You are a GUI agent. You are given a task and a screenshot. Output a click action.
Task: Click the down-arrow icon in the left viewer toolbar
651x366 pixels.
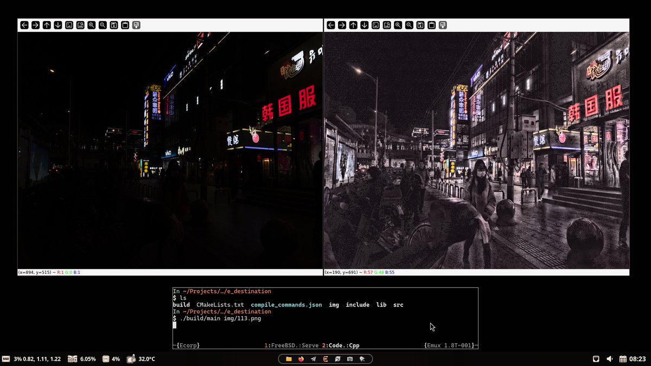(58, 25)
